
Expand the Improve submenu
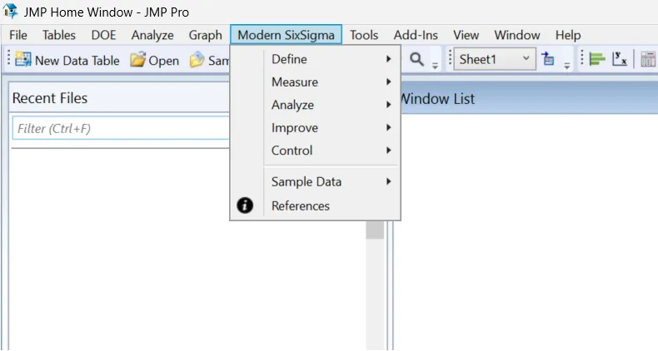click(315, 128)
